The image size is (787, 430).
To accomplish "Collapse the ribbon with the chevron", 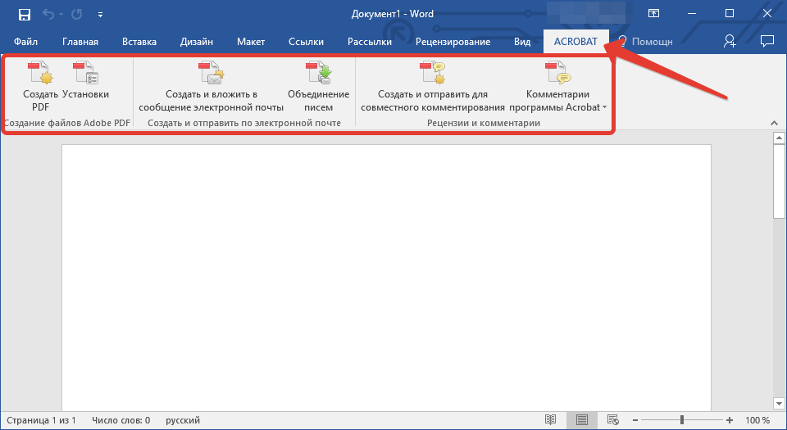I will tap(774, 123).
